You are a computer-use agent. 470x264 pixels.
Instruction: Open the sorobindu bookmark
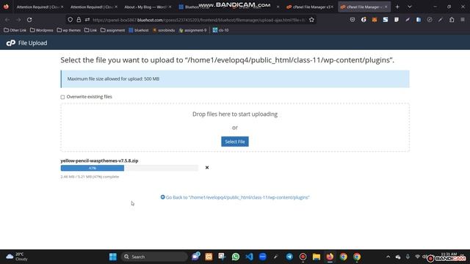(x=164, y=30)
